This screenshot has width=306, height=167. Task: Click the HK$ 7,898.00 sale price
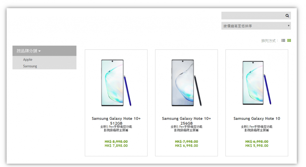point(116,146)
